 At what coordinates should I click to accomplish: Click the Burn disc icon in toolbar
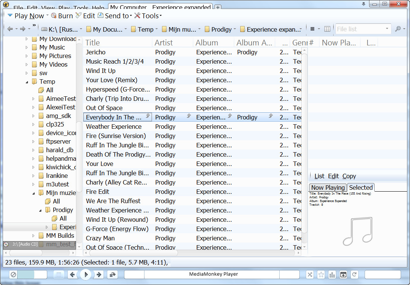click(54, 16)
